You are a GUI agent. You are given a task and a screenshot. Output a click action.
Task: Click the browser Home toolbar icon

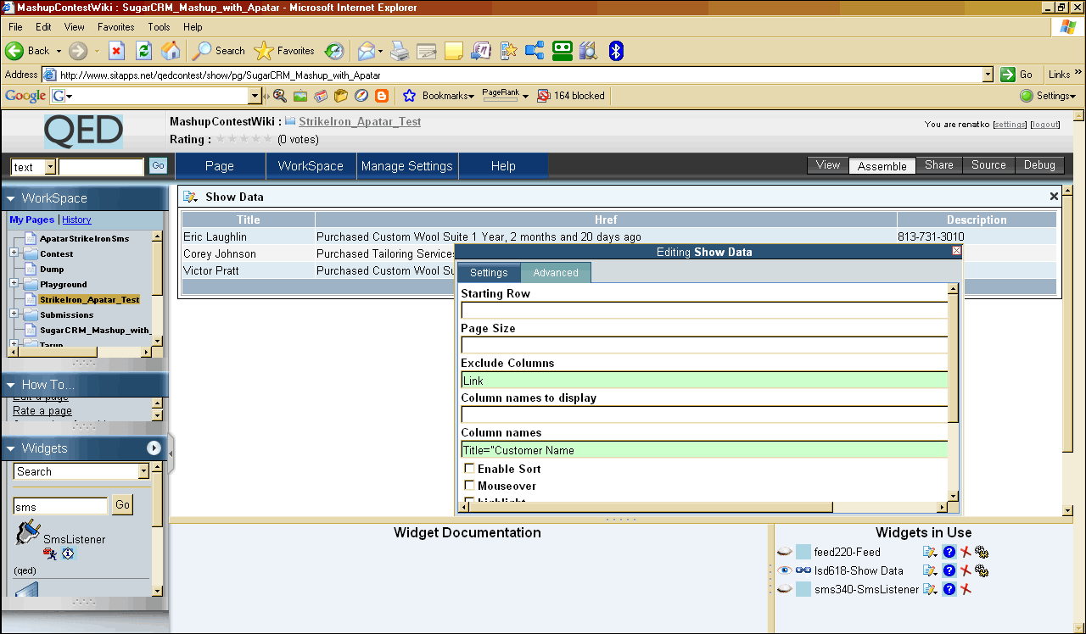click(x=171, y=51)
